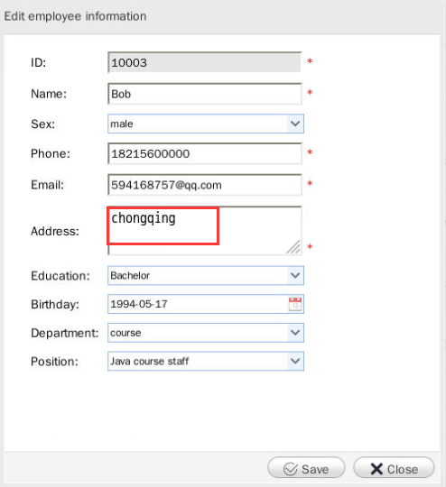Click the disabled ID field 10003
The width and height of the screenshot is (446, 487).
pyautogui.click(x=205, y=62)
